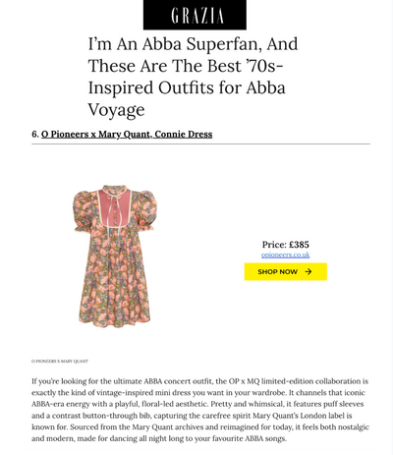Click the O PIONEERS X MARY QUANT image credit

[x=60, y=361]
